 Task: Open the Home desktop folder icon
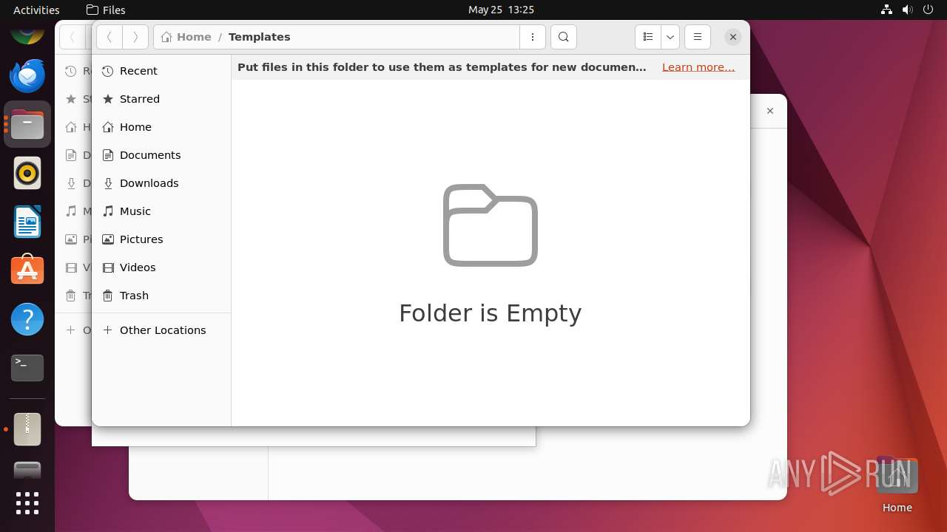pyautogui.click(x=897, y=485)
